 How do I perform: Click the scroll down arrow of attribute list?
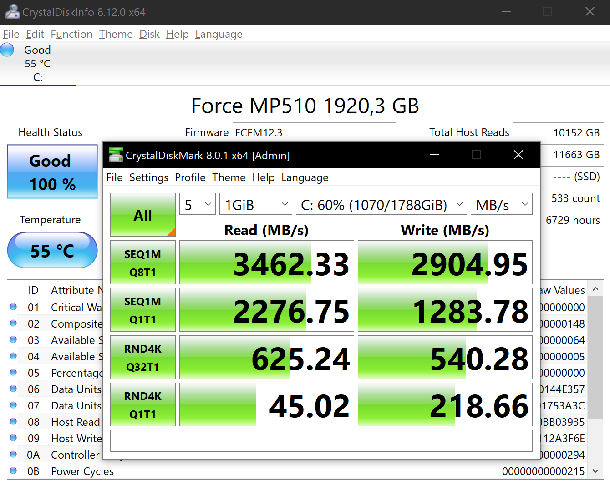pyautogui.click(x=595, y=471)
